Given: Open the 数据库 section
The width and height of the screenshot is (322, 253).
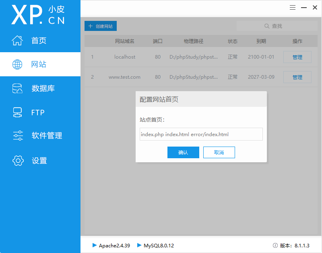Looking at the screenshot, I should click(x=40, y=88).
